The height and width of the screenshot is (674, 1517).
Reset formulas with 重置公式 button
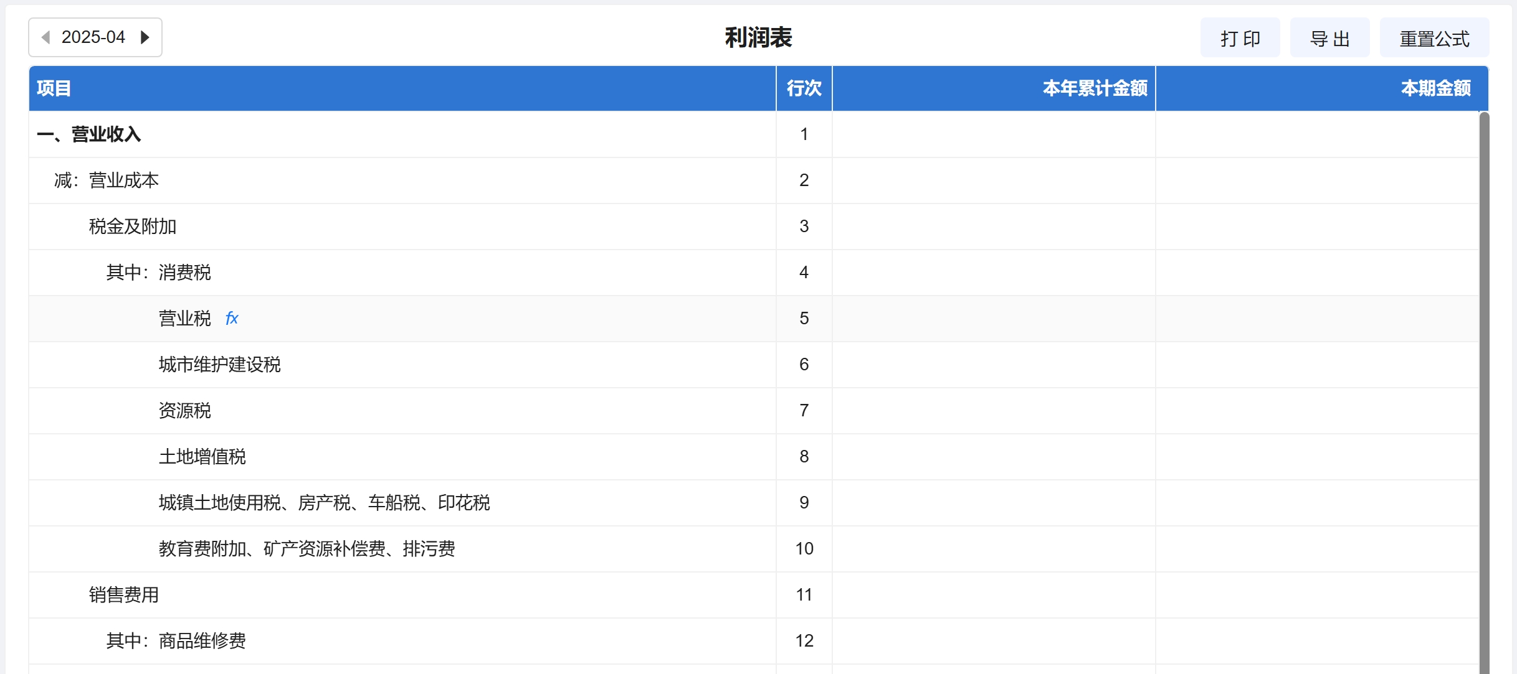click(x=1434, y=39)
